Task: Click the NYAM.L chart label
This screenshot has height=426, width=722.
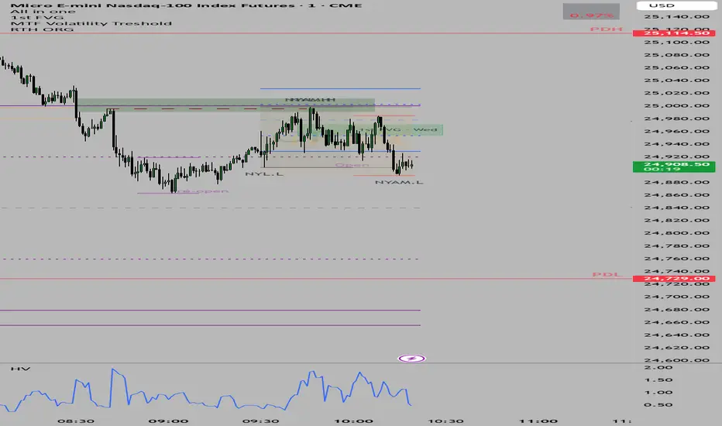Action: pos(399,182)
